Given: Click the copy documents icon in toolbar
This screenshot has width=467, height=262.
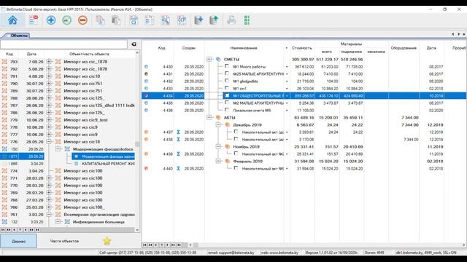Looking at the screenshot, I should [x=100, y=20].
